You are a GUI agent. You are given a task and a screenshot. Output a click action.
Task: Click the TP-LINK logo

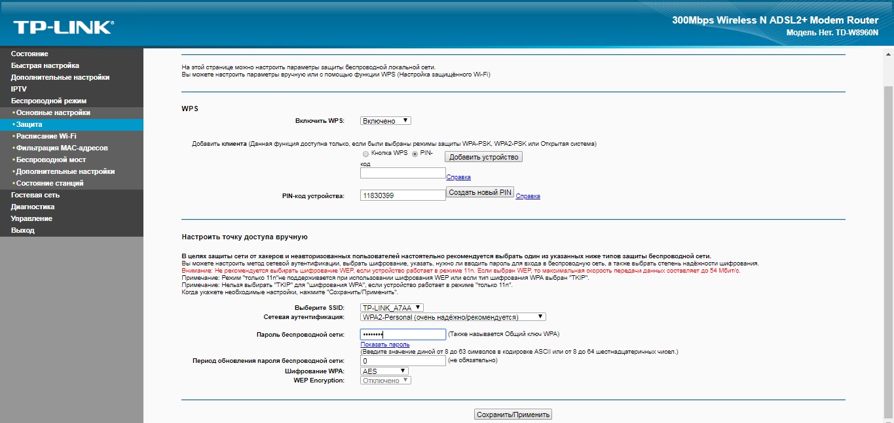[64, 27]
